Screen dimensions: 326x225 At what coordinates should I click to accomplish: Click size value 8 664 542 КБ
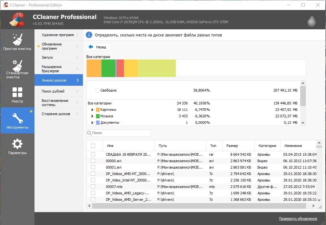241,154
